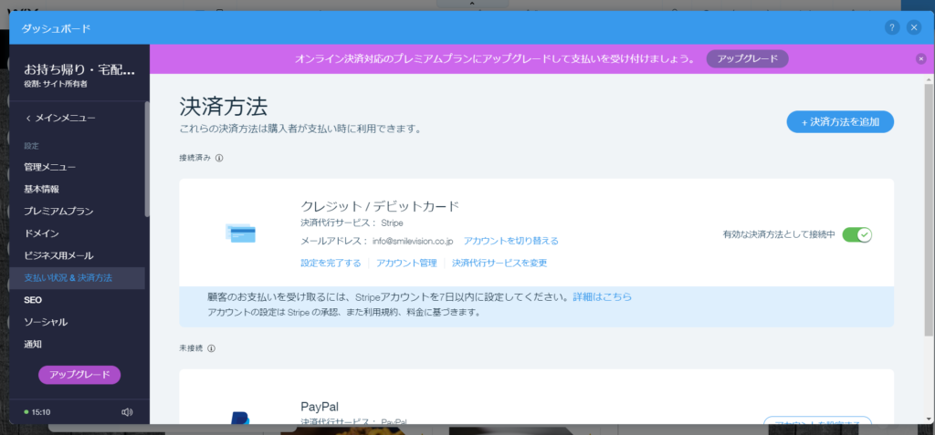The image size is (935, 435).
Task: Disable the credit card payment toggle
Action: click(x=856, y=234)
